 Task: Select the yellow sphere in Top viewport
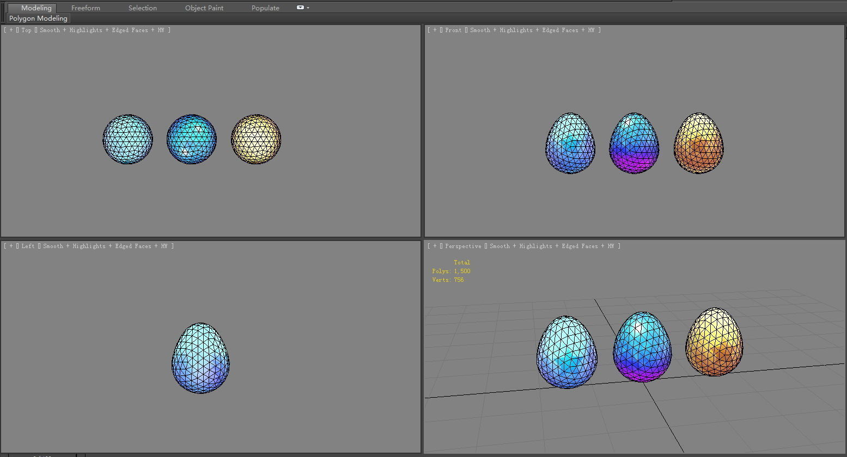click(256, 139)
